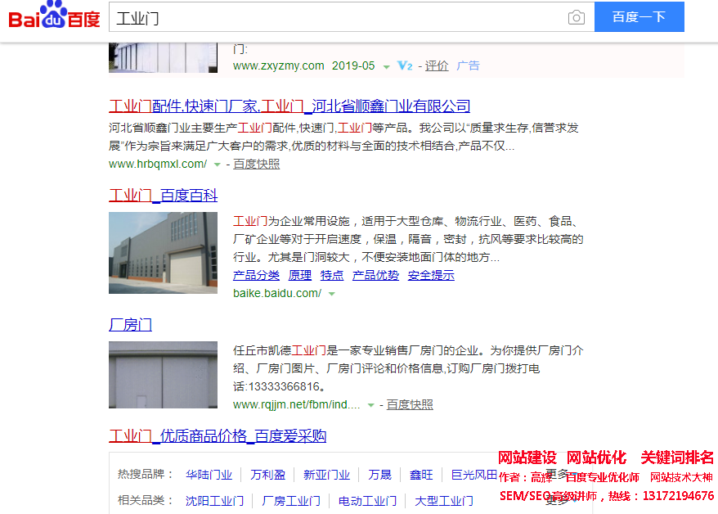Click the 厂房门 gray door thumbnail
The image size is (718, 514).
[x=163, y=375]
